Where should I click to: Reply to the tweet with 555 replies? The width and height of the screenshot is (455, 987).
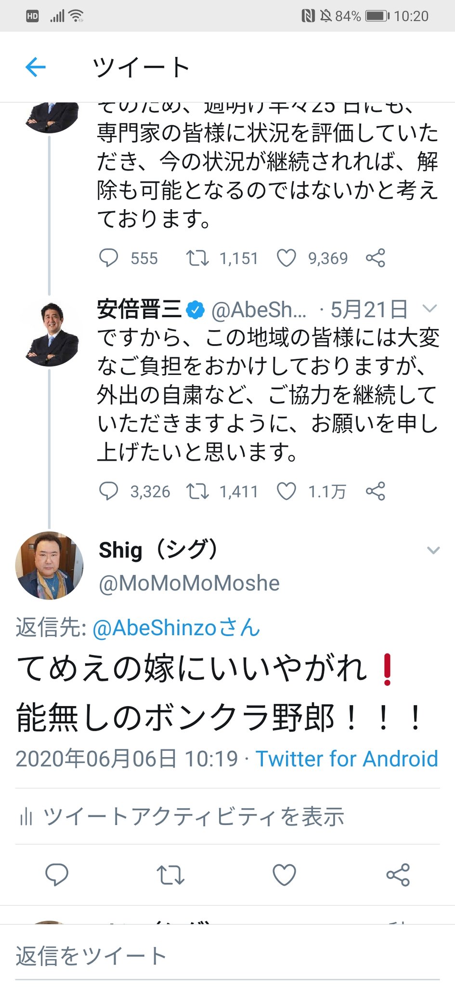(108, 258)
